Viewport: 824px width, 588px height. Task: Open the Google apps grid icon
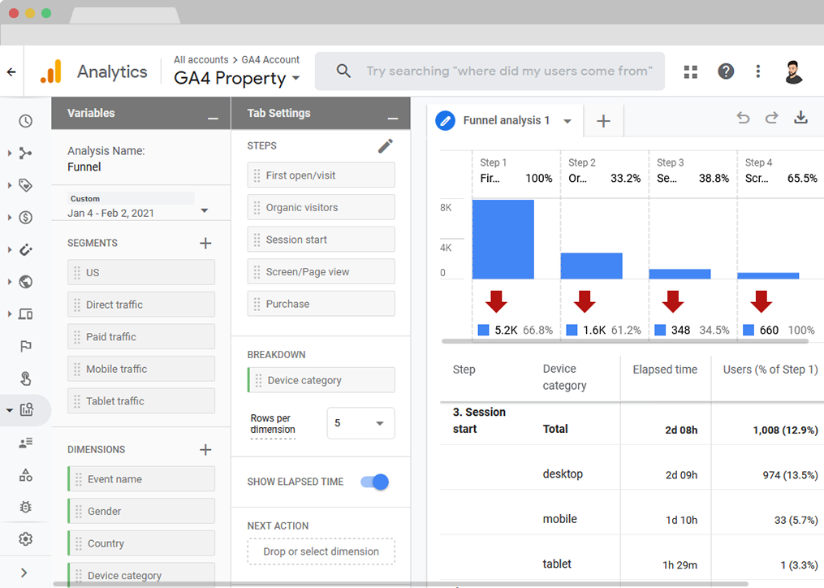[691, 71]
